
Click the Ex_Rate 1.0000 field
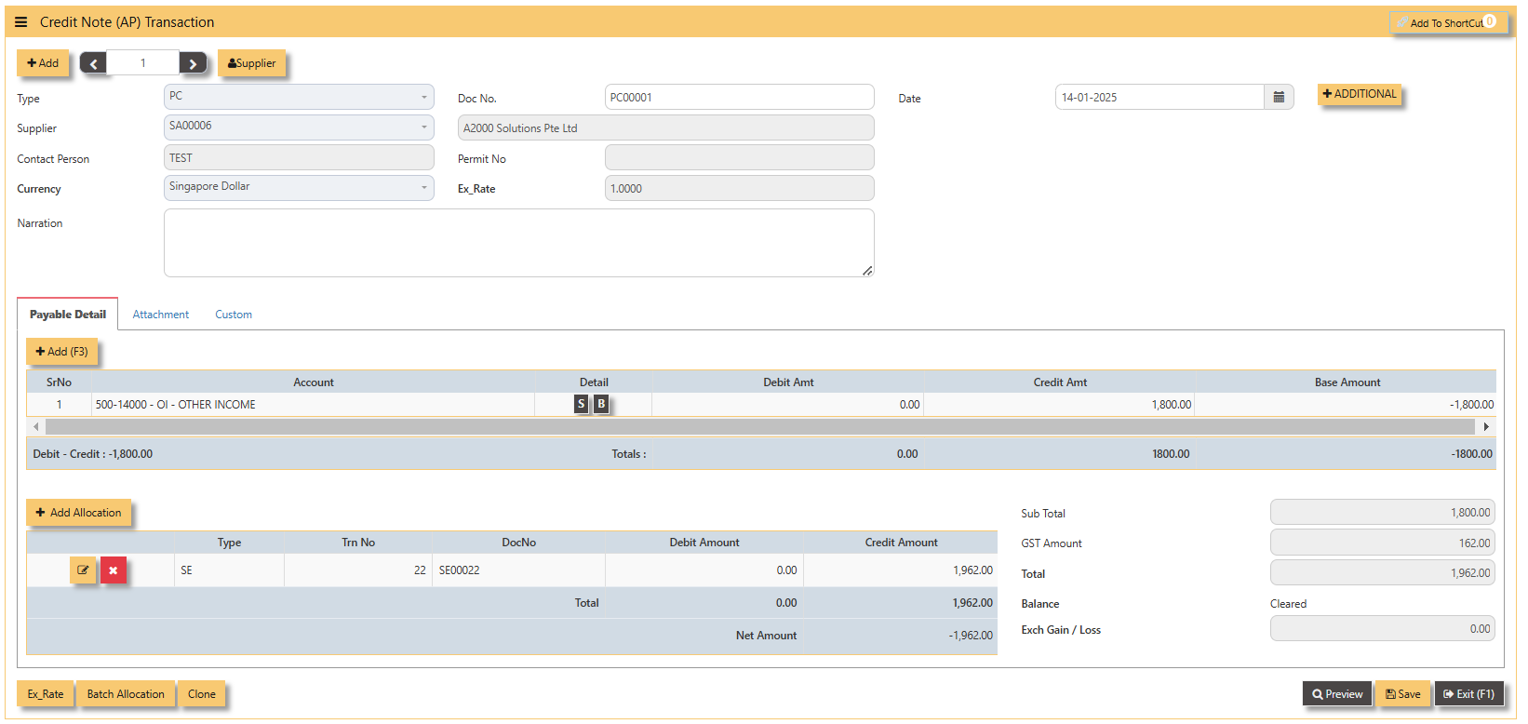[739, 188]
